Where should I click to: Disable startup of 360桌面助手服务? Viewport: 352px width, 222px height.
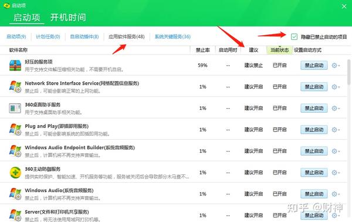coord(314,108)
